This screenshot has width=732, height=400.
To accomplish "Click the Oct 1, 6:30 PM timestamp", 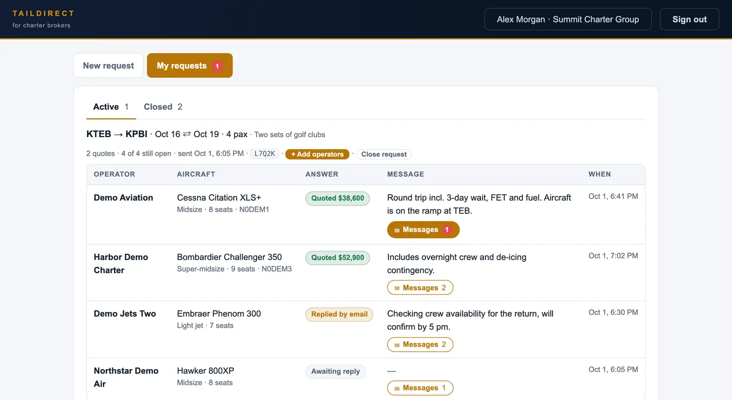I will (x=613, y=313).
